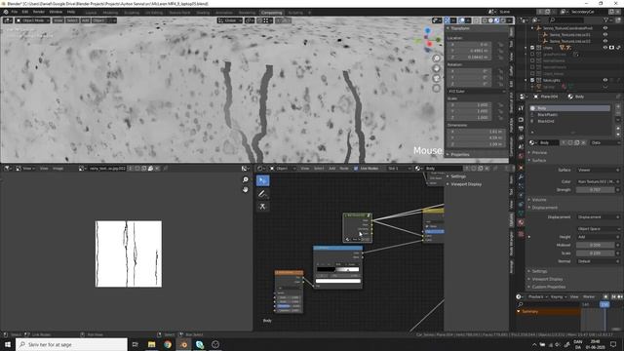Expand the Preview panel in material tab
The height and width of the screenshot is (351, 624).
coord(539,152)
